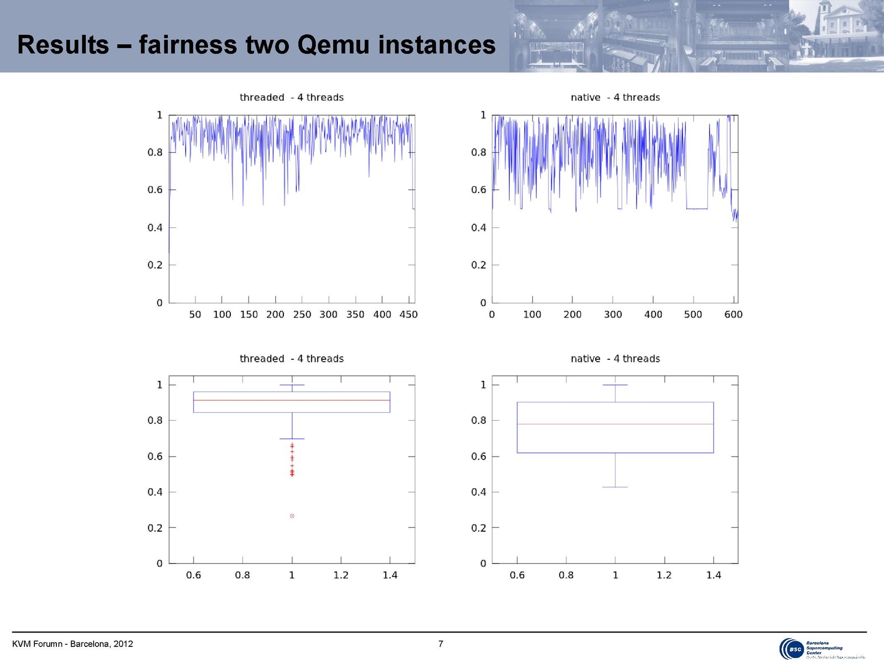Select the leftmost interior hall photo in header

pos(555,37)
